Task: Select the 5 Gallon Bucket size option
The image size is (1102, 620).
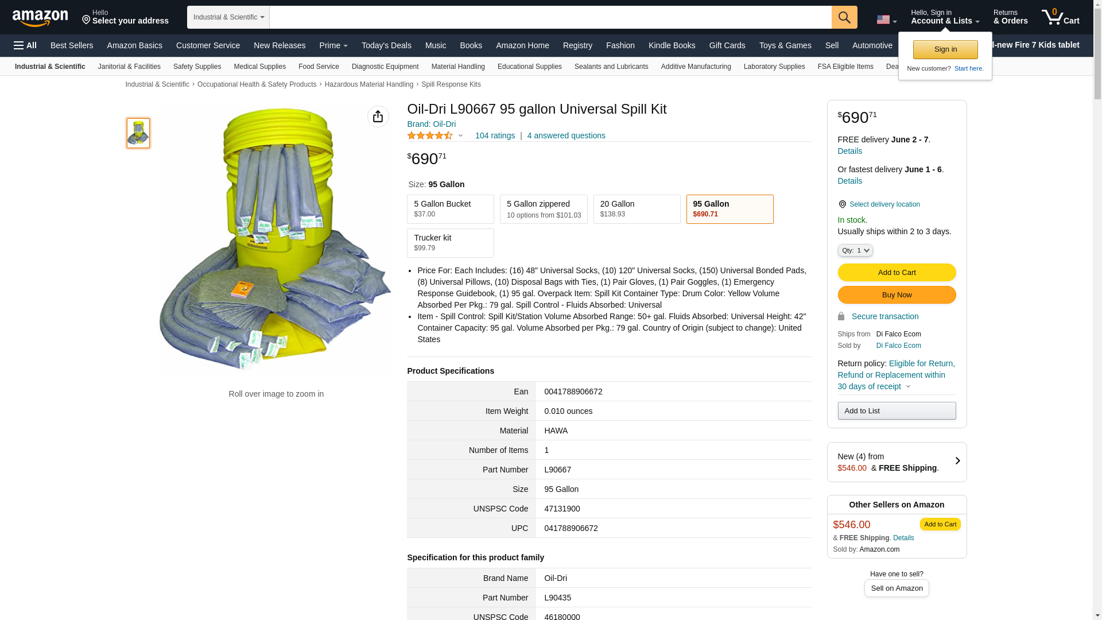Action: click(x=450, y=209)
